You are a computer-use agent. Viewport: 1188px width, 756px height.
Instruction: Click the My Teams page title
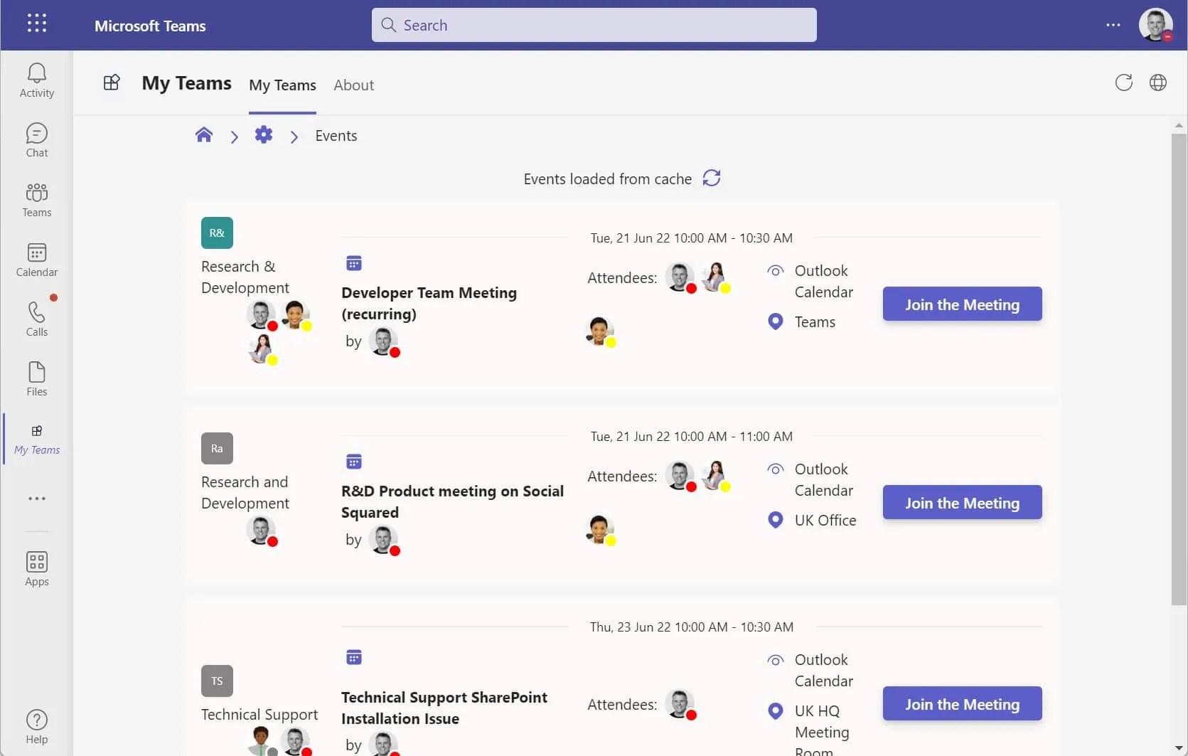(x=186, y=83)
